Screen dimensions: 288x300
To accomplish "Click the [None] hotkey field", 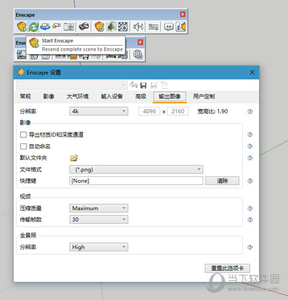I will pos(136,181).
